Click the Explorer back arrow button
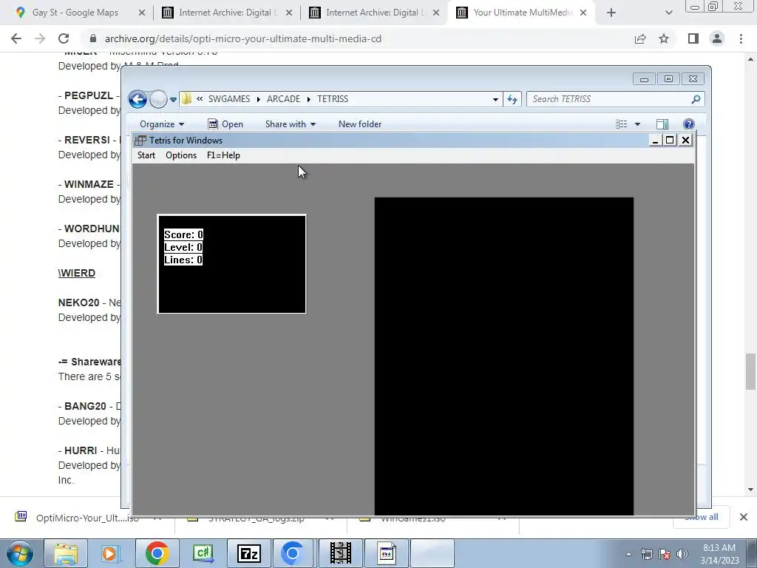The image size is (757, 568). 138,100
